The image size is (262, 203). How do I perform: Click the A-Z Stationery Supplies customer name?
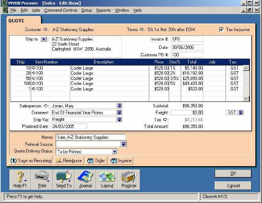point(73,29)
